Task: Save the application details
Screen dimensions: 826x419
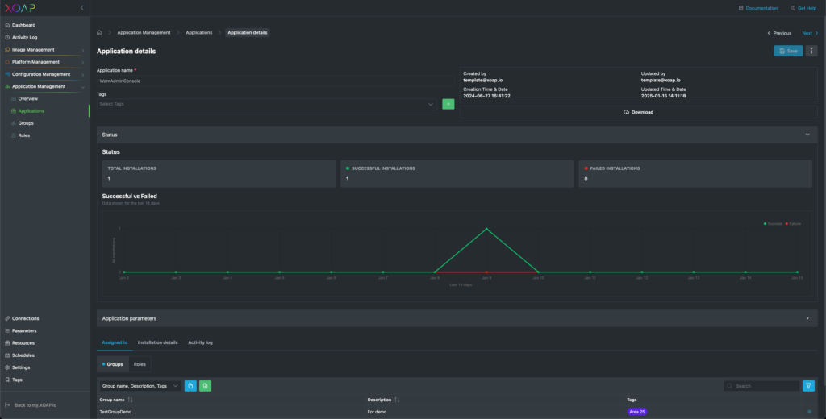Action: (788, 51)
